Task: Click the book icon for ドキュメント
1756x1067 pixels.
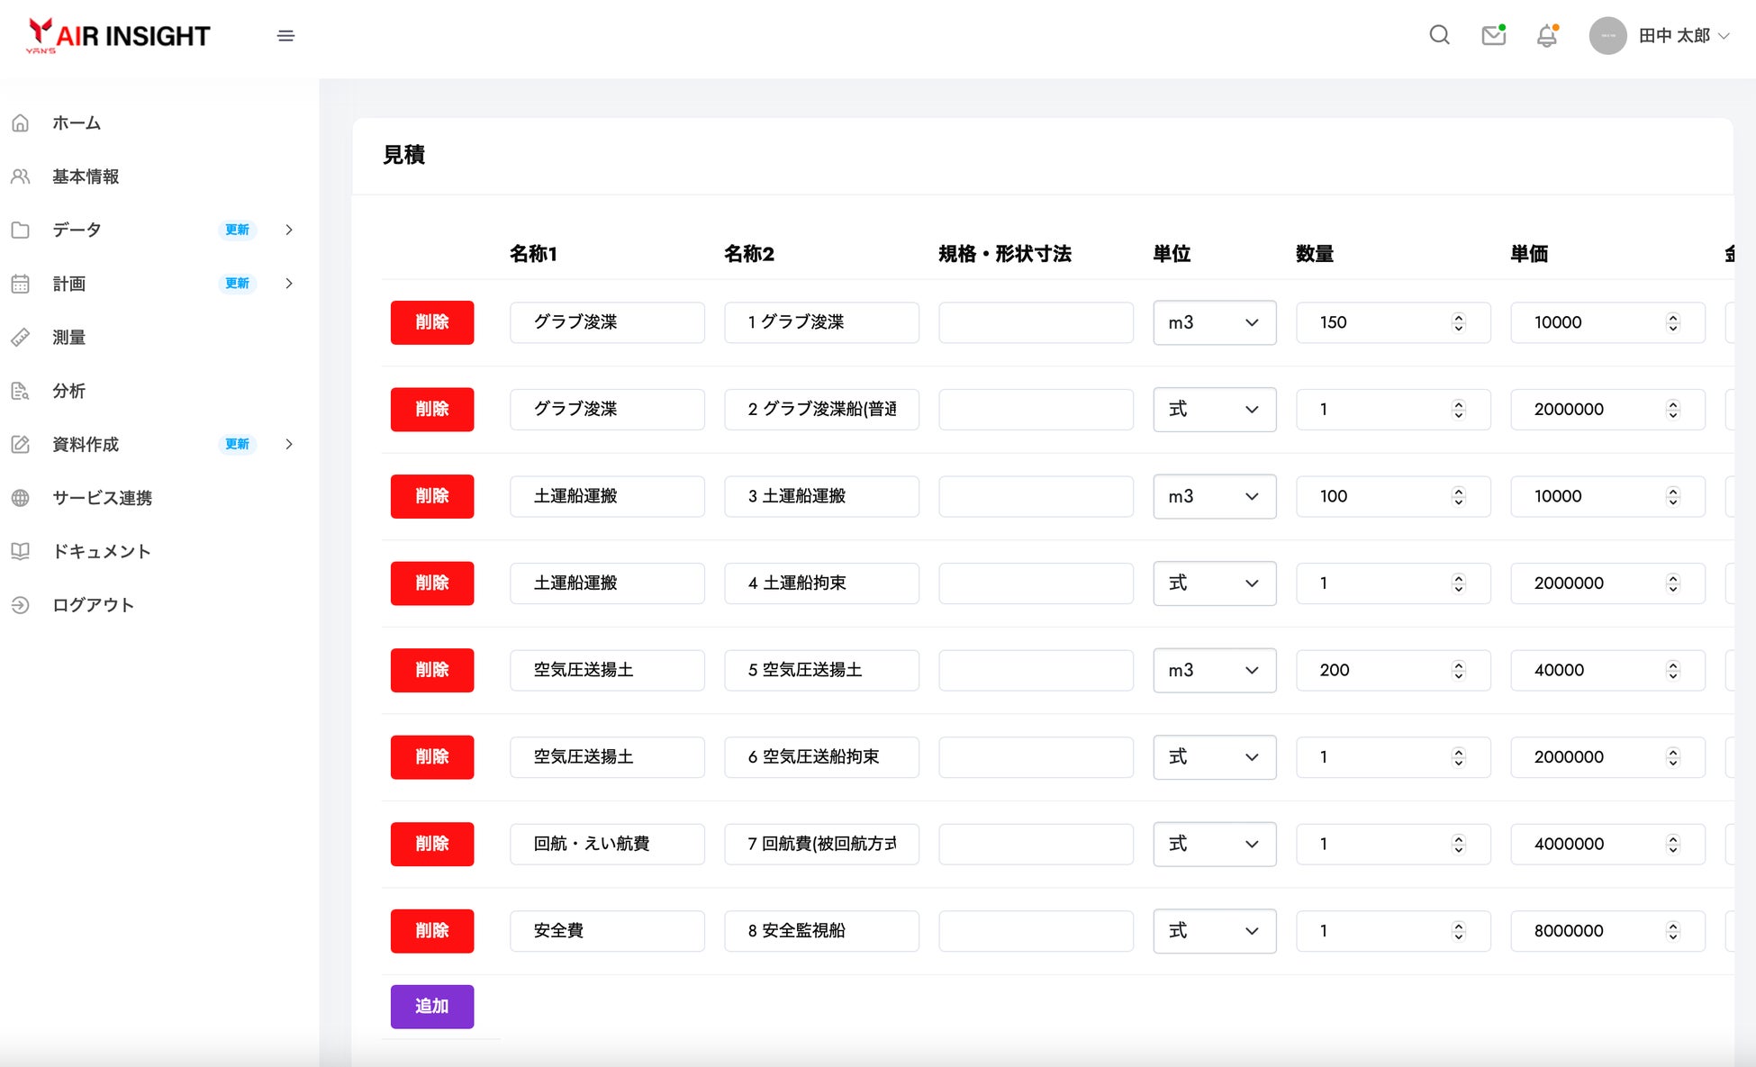Action: (21, 551)
